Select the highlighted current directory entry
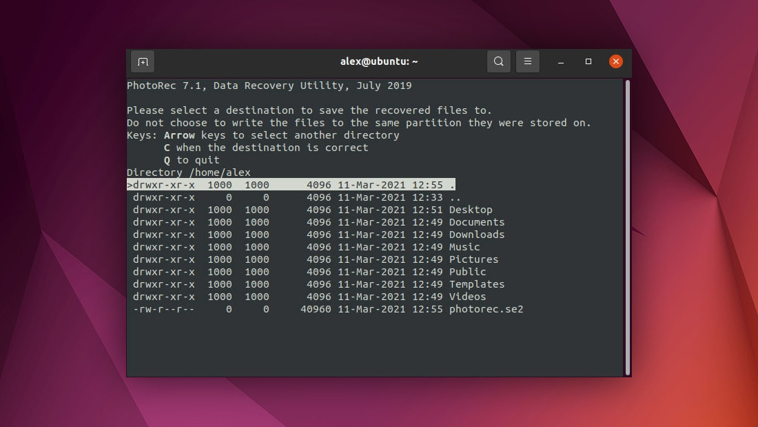Screen dimensions: 758x427 (291, 184)
